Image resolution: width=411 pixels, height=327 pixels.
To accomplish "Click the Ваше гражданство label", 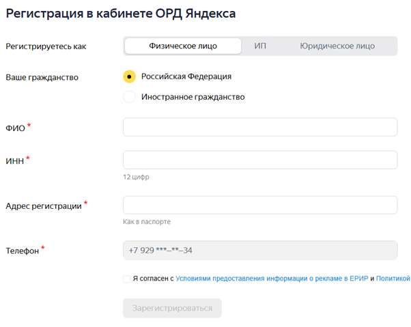I will 42,78.
